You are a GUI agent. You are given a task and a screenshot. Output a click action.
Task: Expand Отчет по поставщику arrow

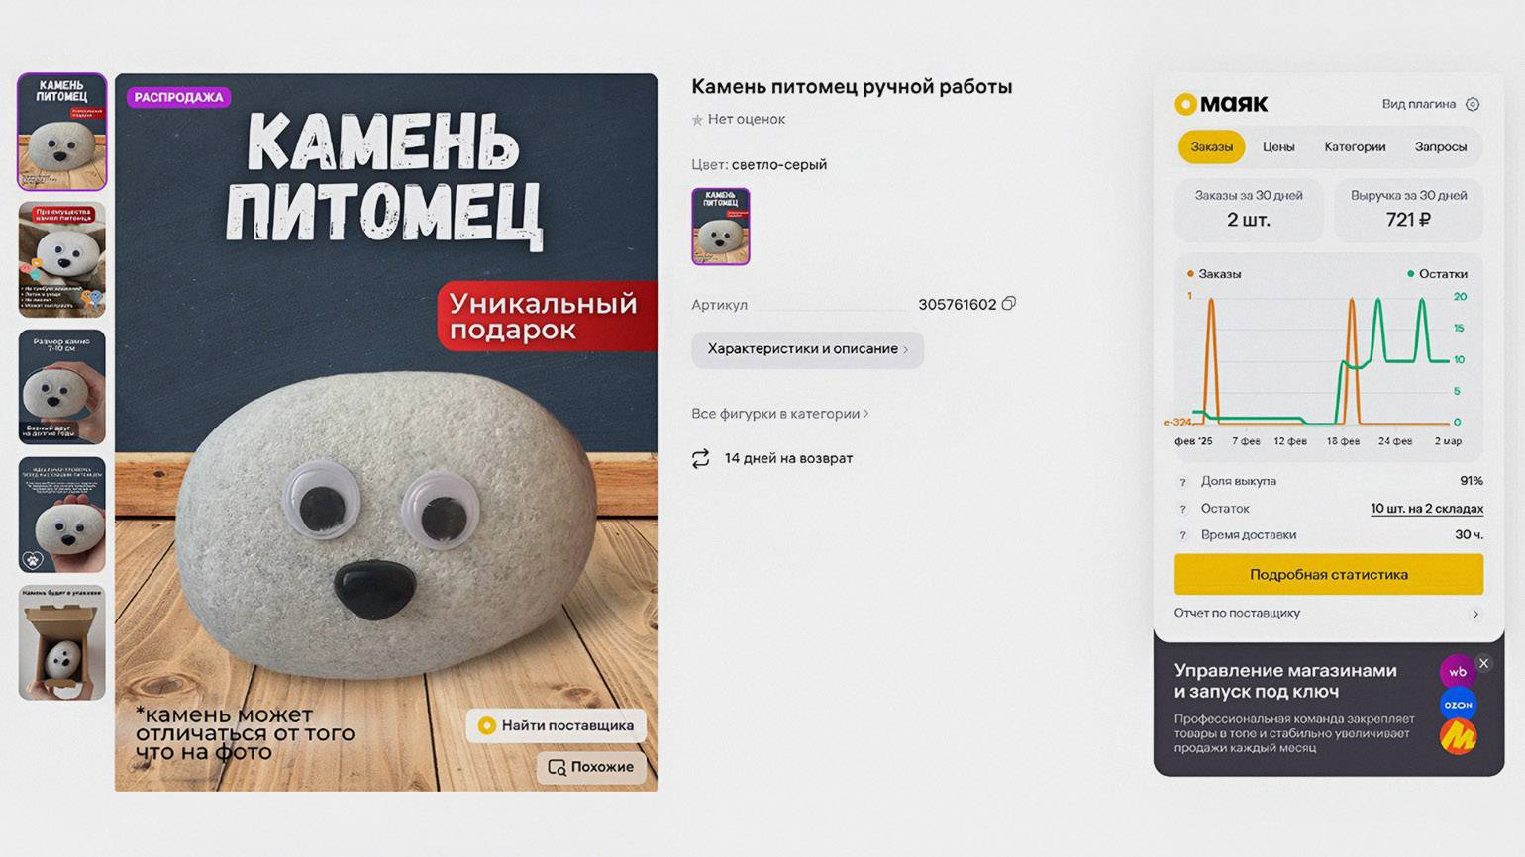click(x=1475, y=614)
